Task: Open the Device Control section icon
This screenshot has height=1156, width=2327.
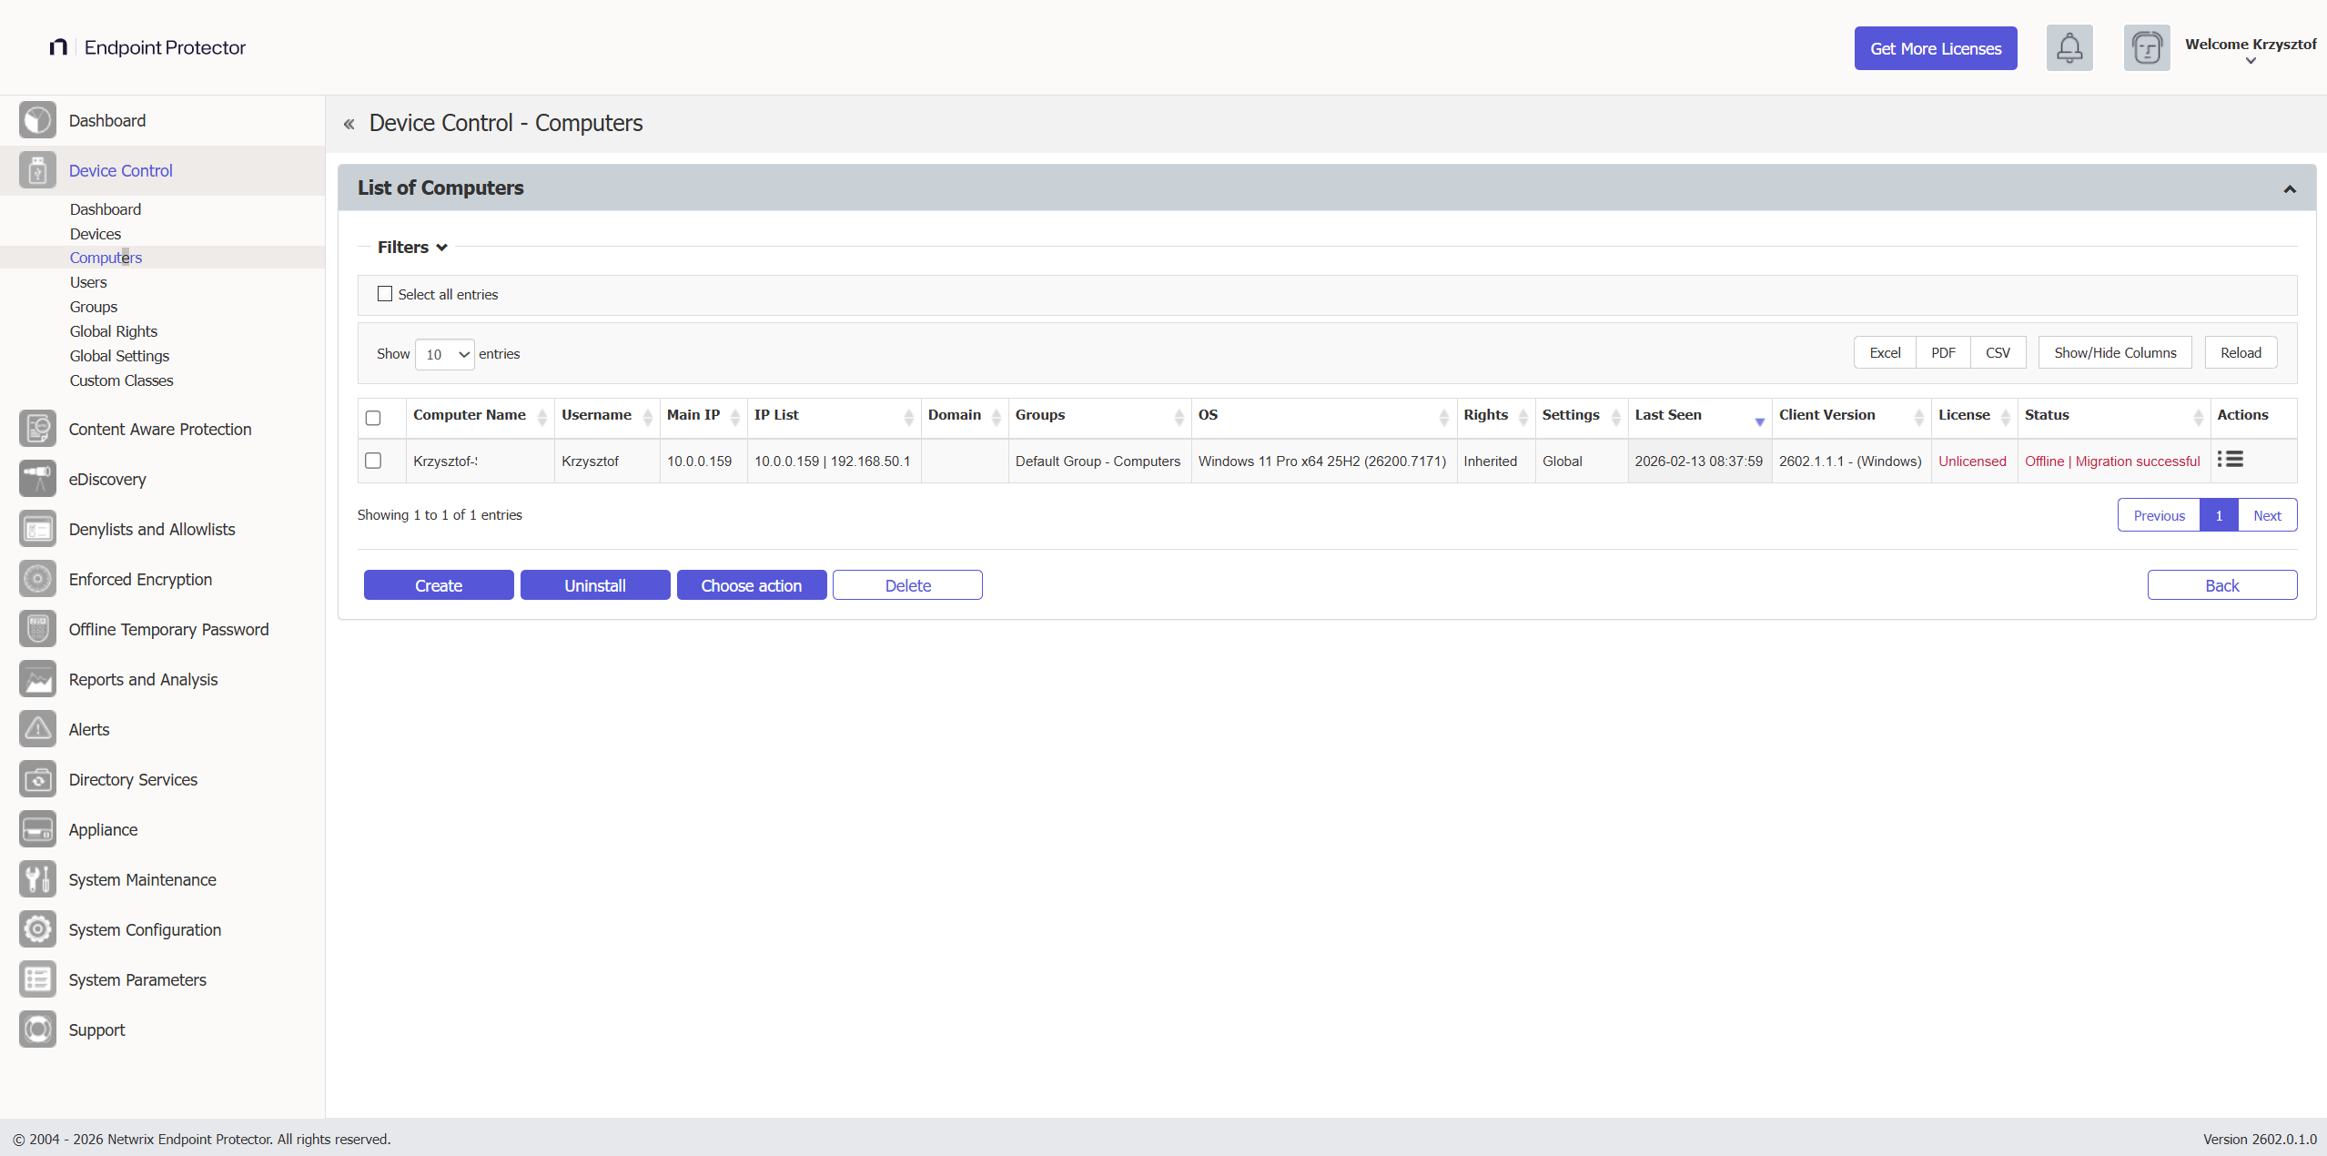Action: [37, 170]
